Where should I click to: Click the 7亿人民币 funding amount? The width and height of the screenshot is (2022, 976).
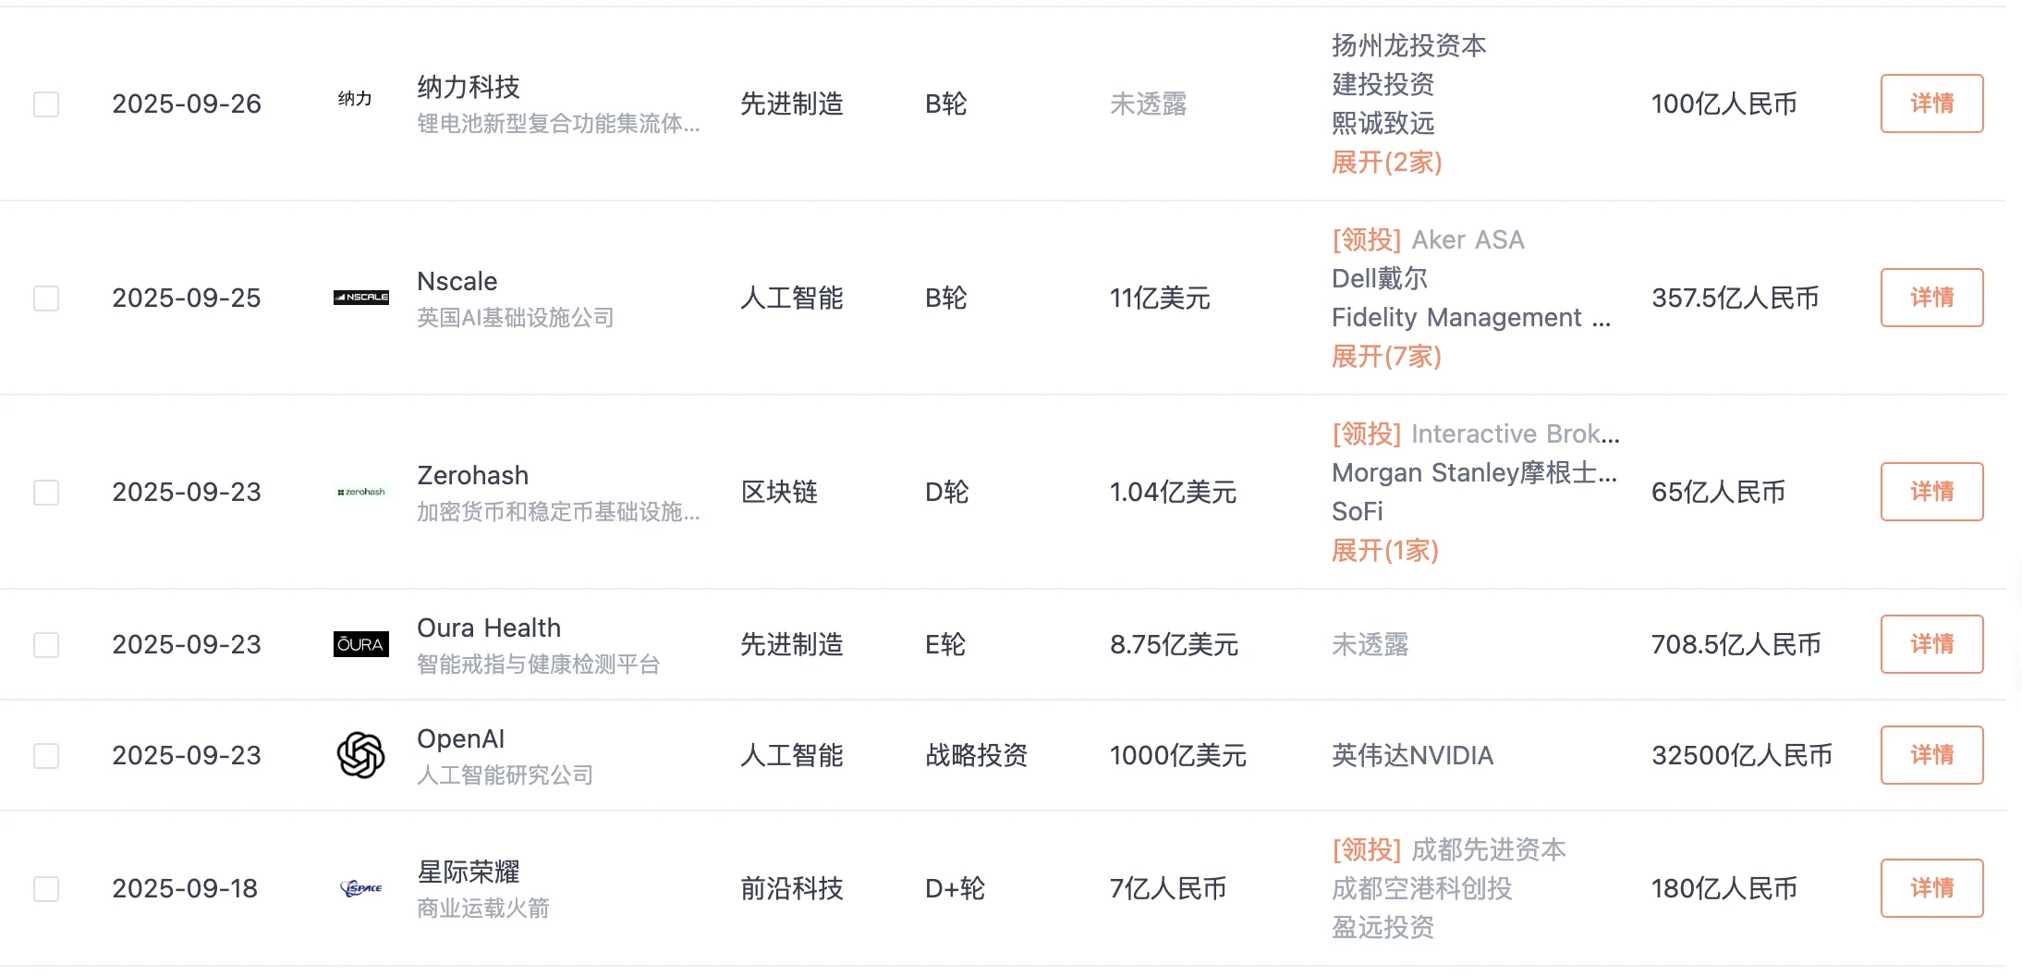point(1168,889)
